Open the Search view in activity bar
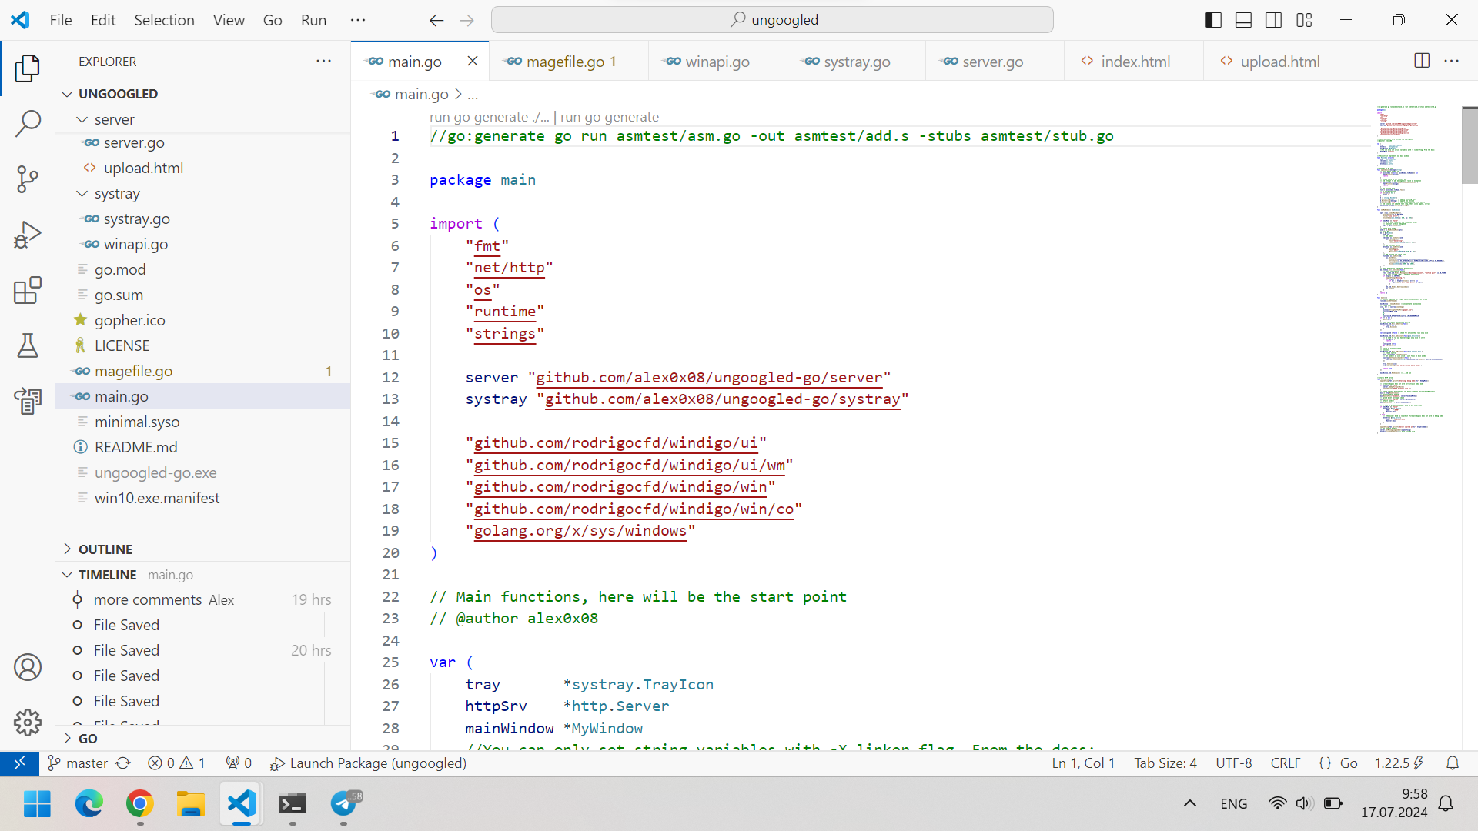Screen dimensions: 1478x831 click(28, 123)
